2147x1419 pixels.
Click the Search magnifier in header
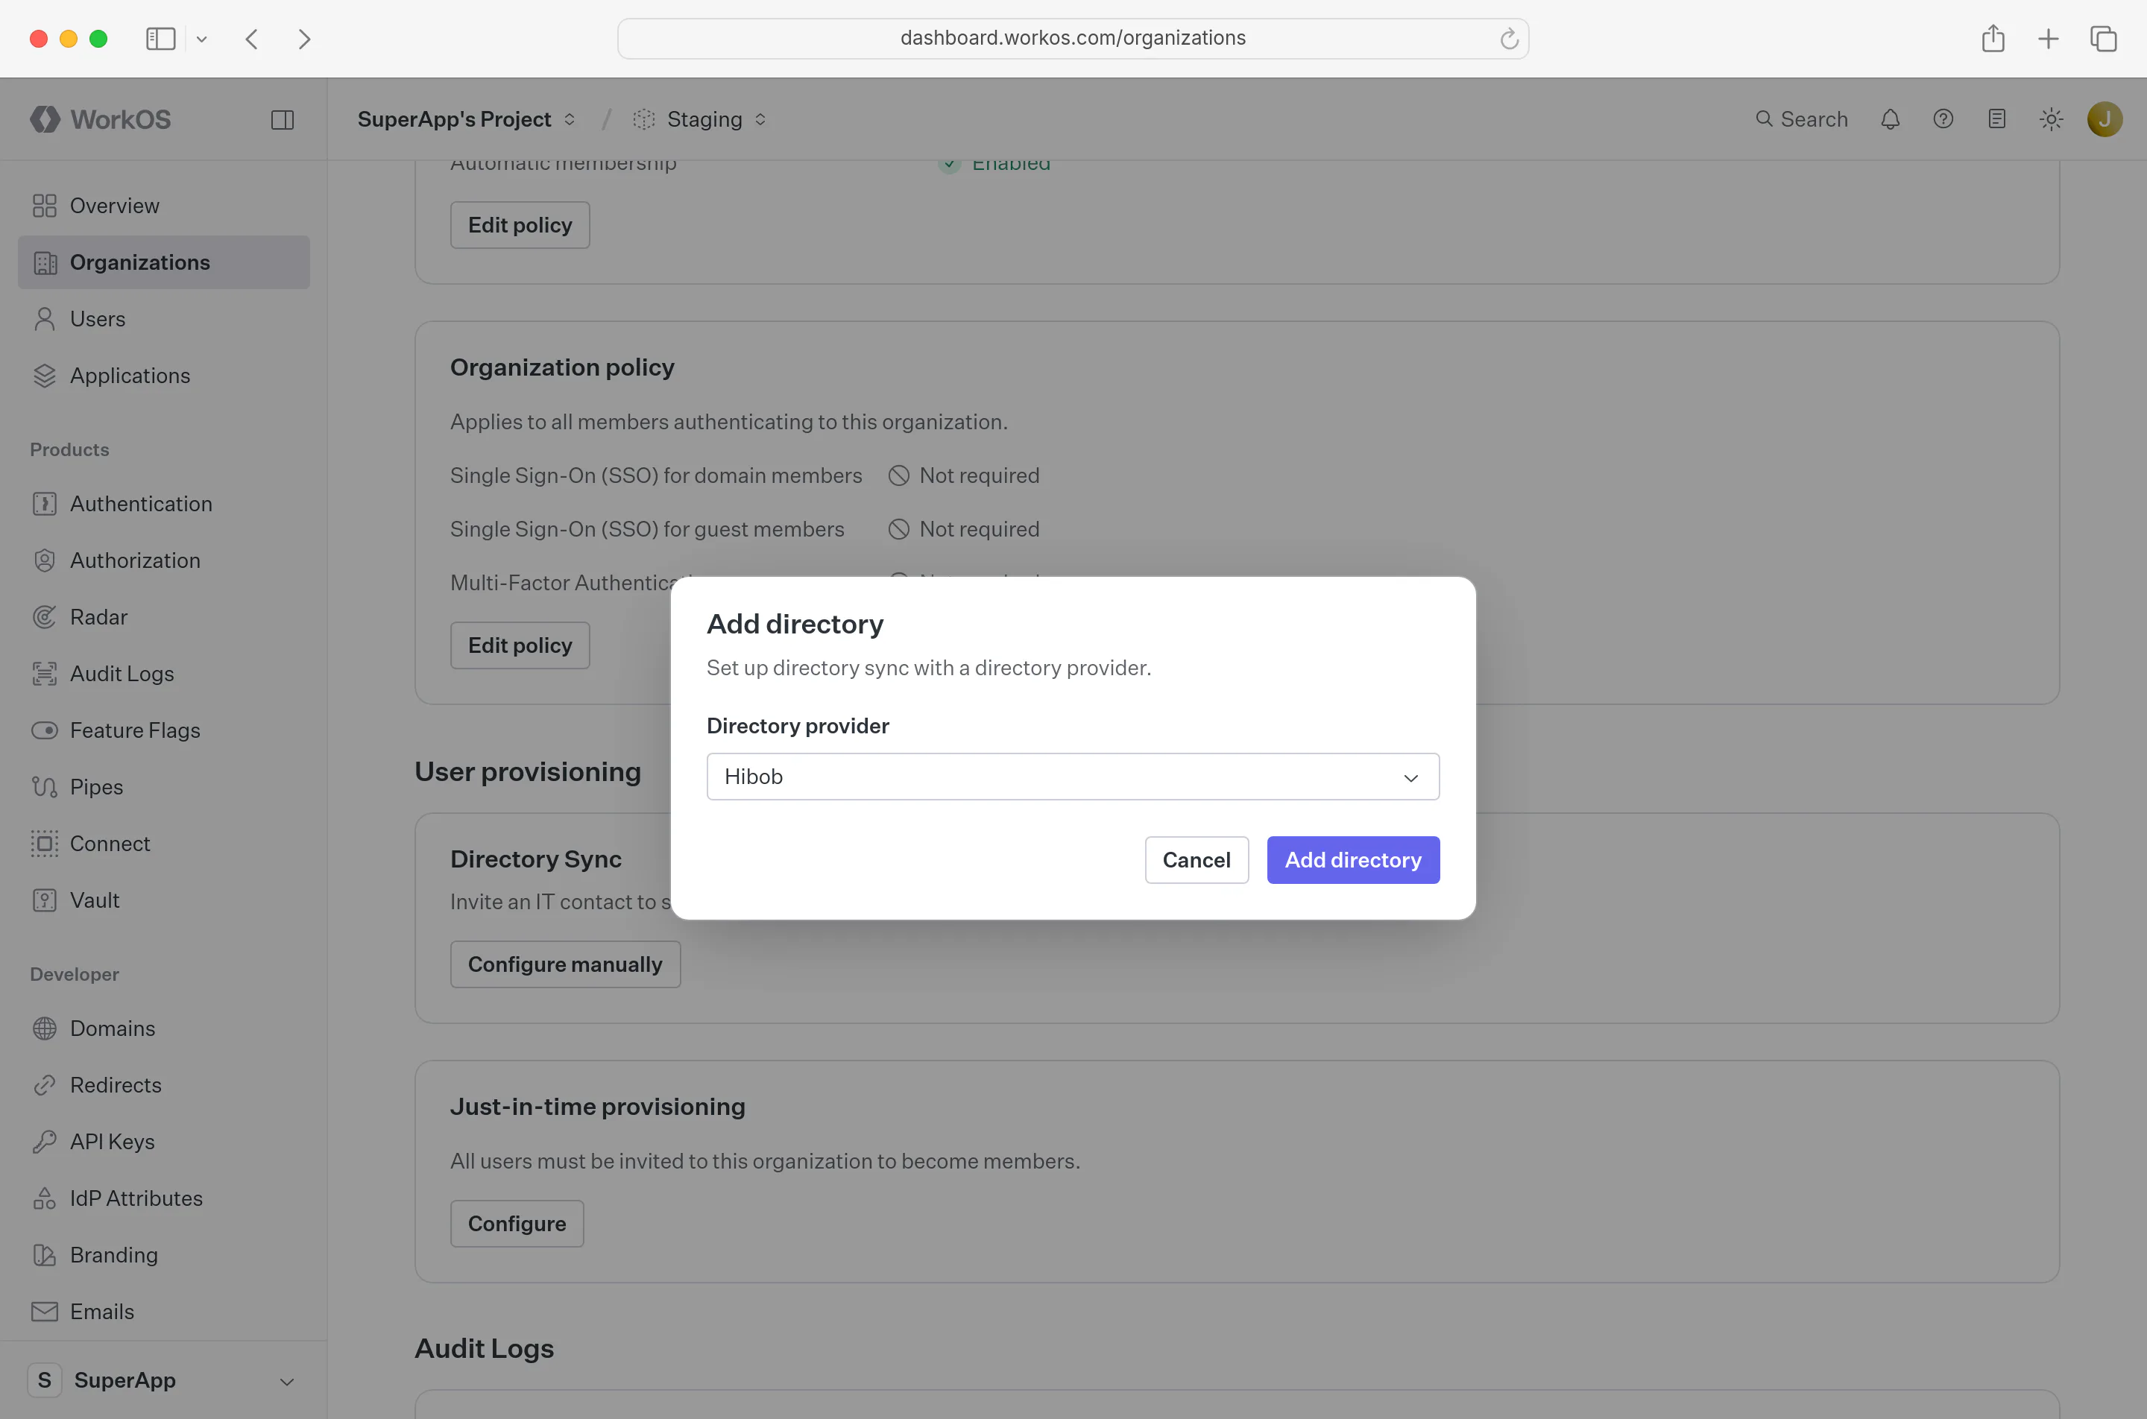click(x=1763, y=118)
